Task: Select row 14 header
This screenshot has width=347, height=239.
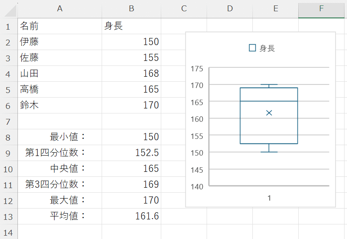Action: pyautogui.click(x=9, y=232)
